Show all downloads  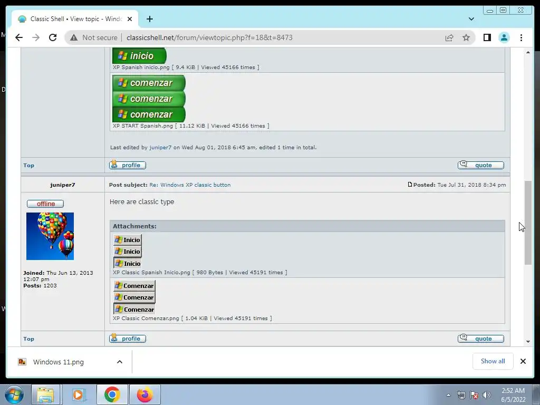click(x=493, y=361)
